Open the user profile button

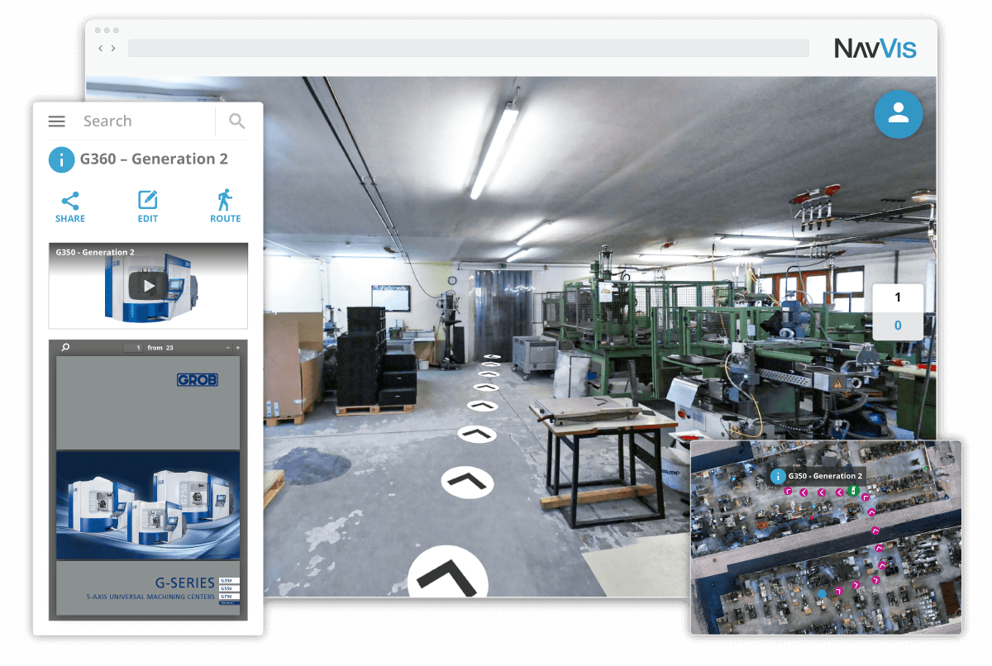[x=899, y=113]
